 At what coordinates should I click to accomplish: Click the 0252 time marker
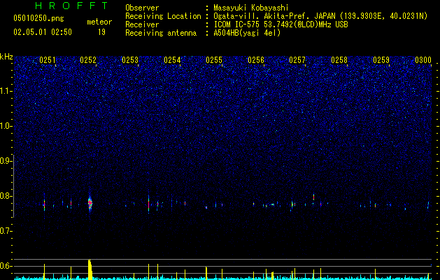(88, 60)
